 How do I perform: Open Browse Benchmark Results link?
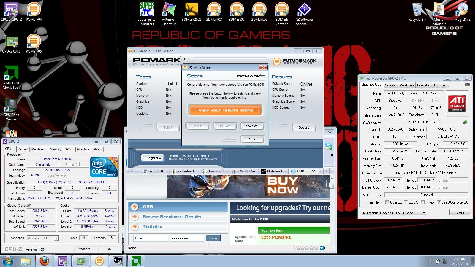click(x=172, y=217)
